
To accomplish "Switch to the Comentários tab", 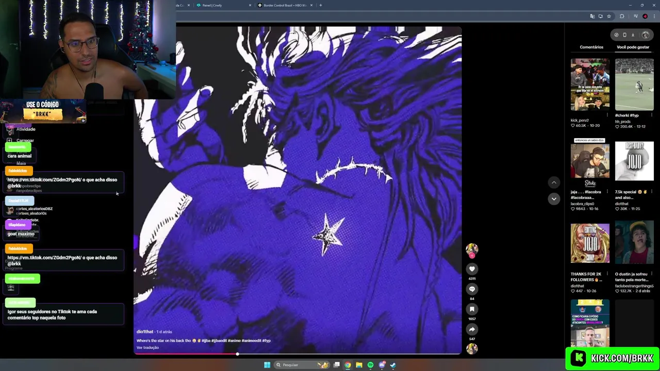I will pos(591,47).
